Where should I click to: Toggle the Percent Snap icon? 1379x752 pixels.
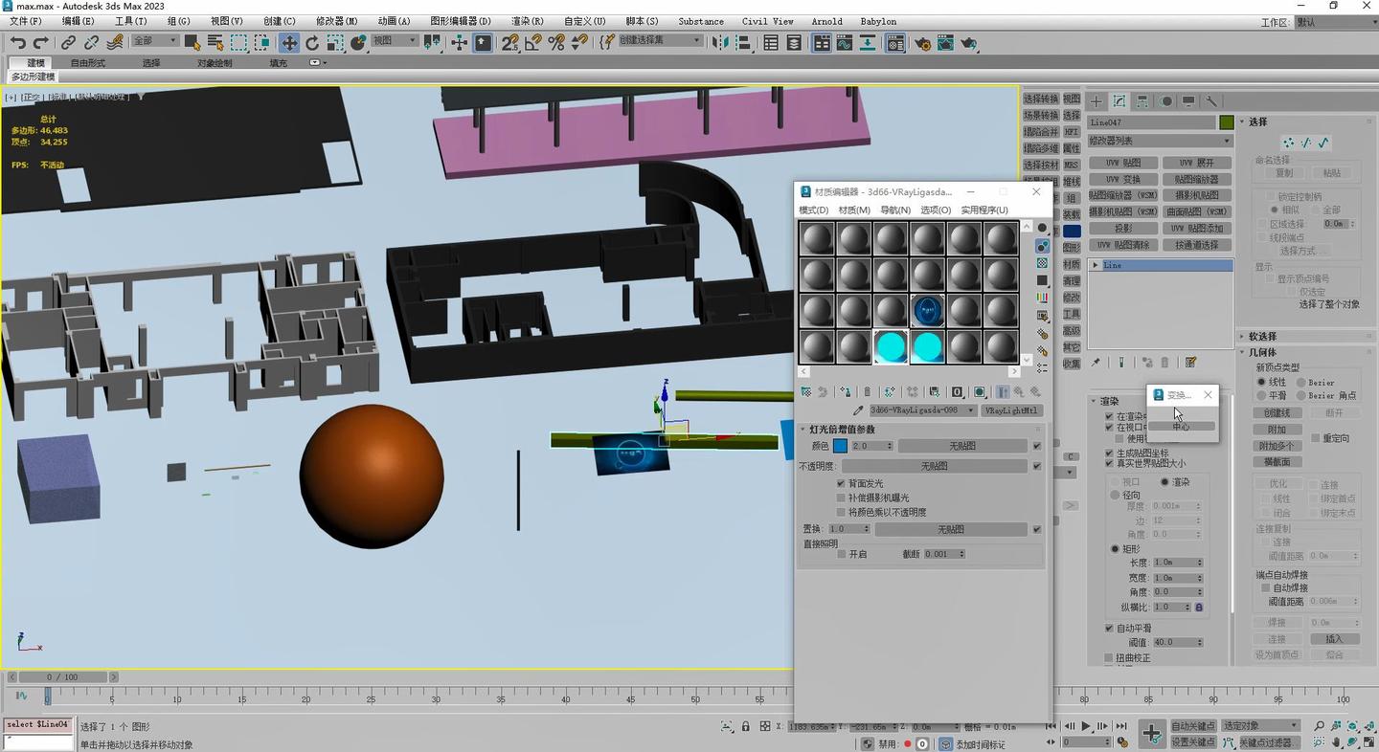556,42
